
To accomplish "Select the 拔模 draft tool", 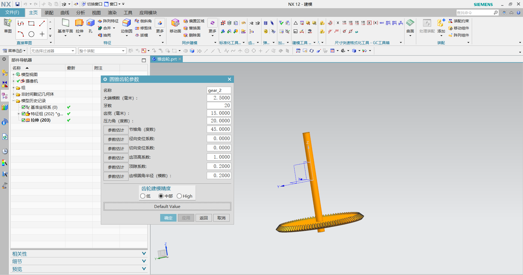I will (142, 35).
